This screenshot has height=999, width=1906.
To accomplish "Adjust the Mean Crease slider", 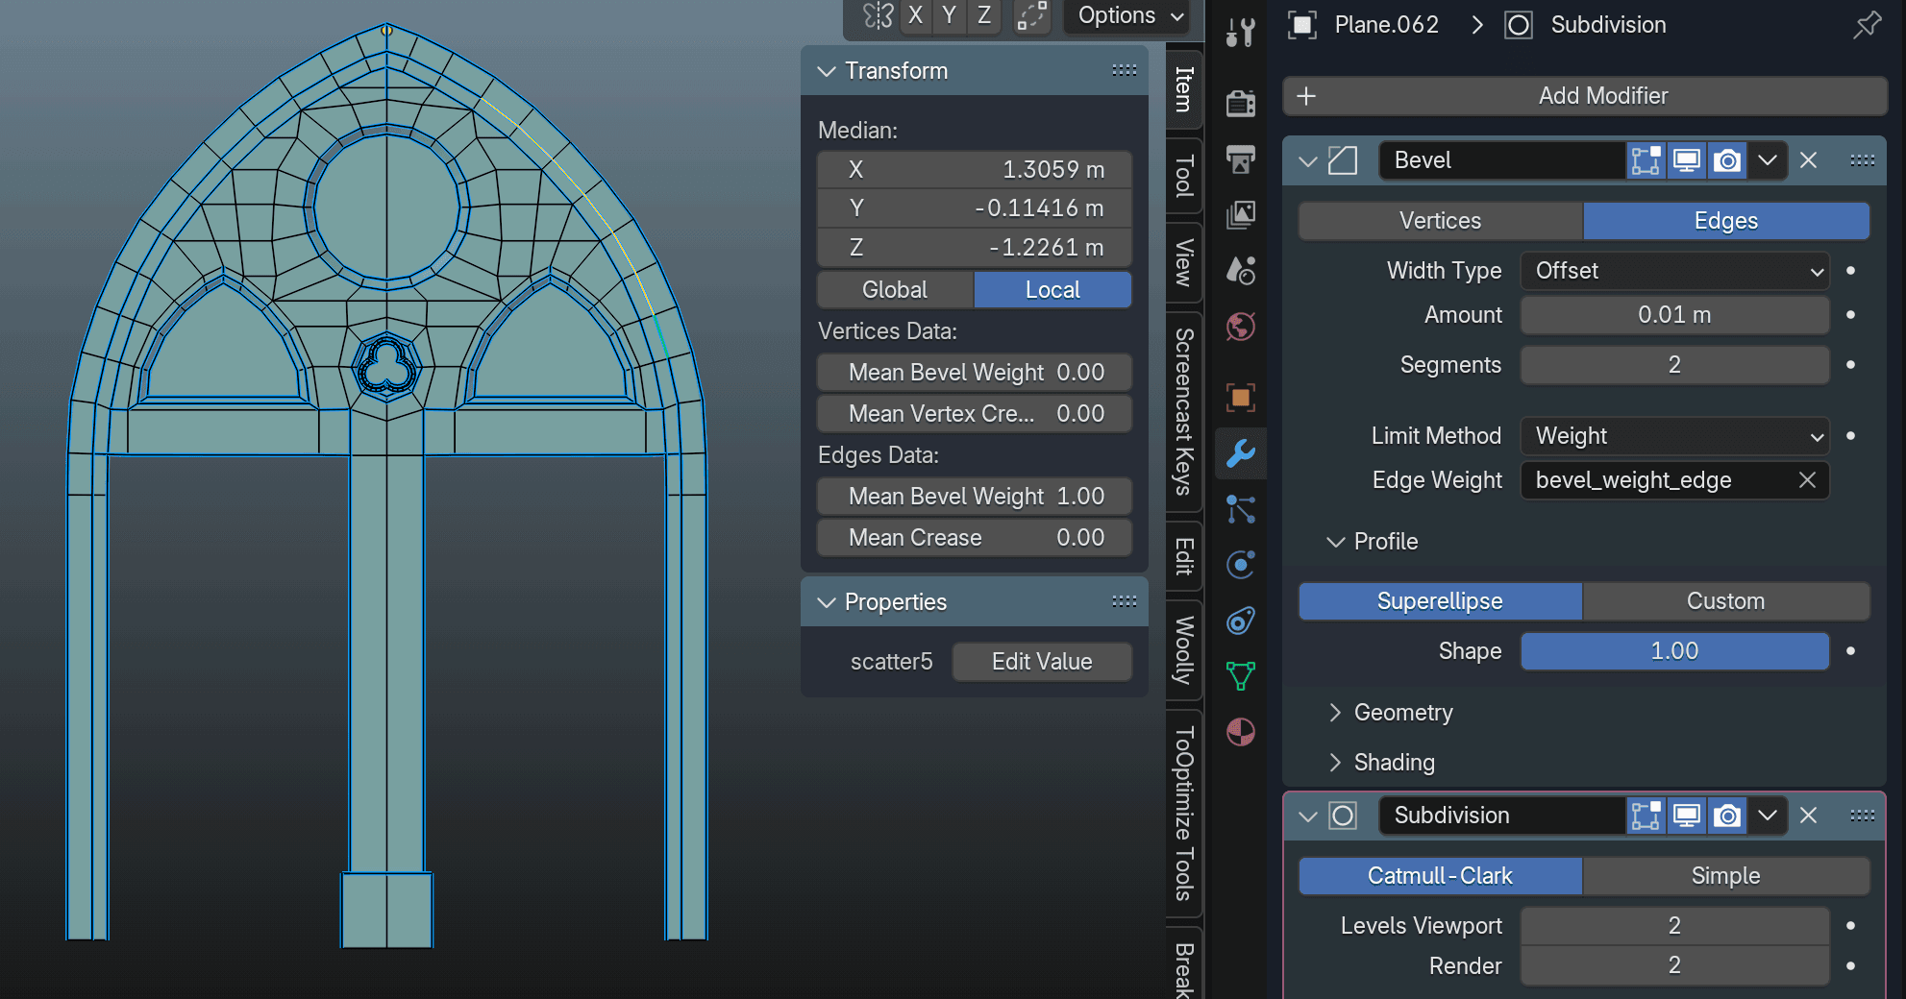I will (x=975, y=538).
